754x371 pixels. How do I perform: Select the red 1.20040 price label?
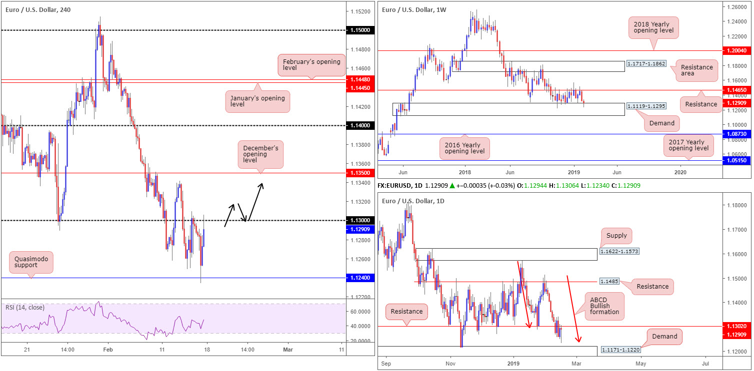[x=736, y=51]
